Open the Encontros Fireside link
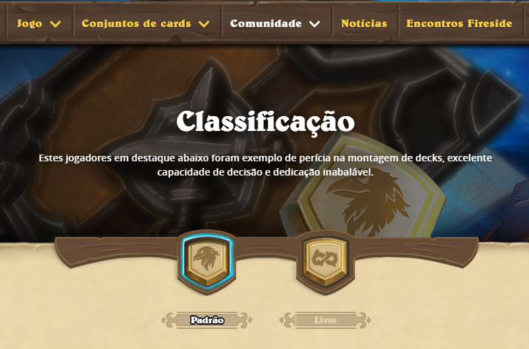The width and height of the screenshot is (529, 349). pos(459,23)
